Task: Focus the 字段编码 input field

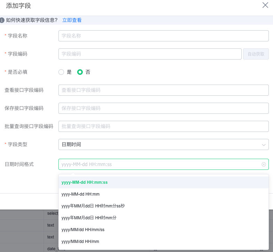Action: pos(150,54)
